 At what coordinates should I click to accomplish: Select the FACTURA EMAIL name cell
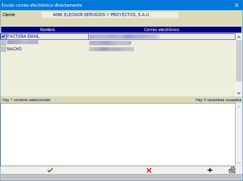(47, 37)
